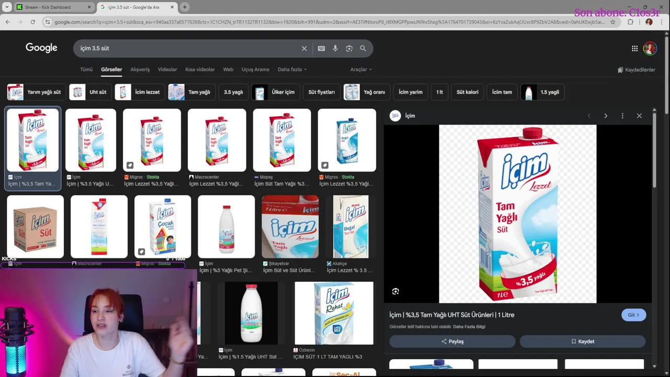
Task: Open the Mopaş İçim Süt Tam Yağlı thumbnail
Action: click(x=282, y=140)
